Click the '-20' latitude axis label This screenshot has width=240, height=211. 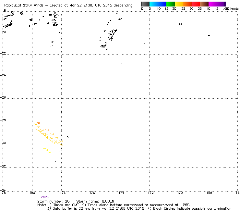3,32
